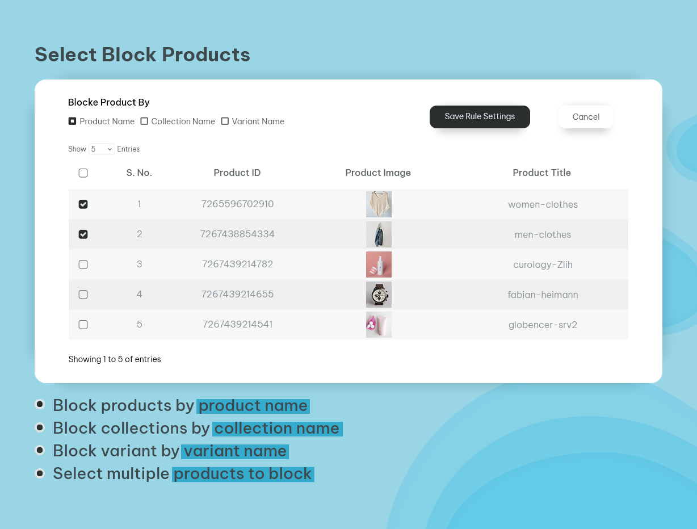Uncheck the women-clothes row checkbox
The height and width of the screenshot is (529, 697).
(83, 204)
